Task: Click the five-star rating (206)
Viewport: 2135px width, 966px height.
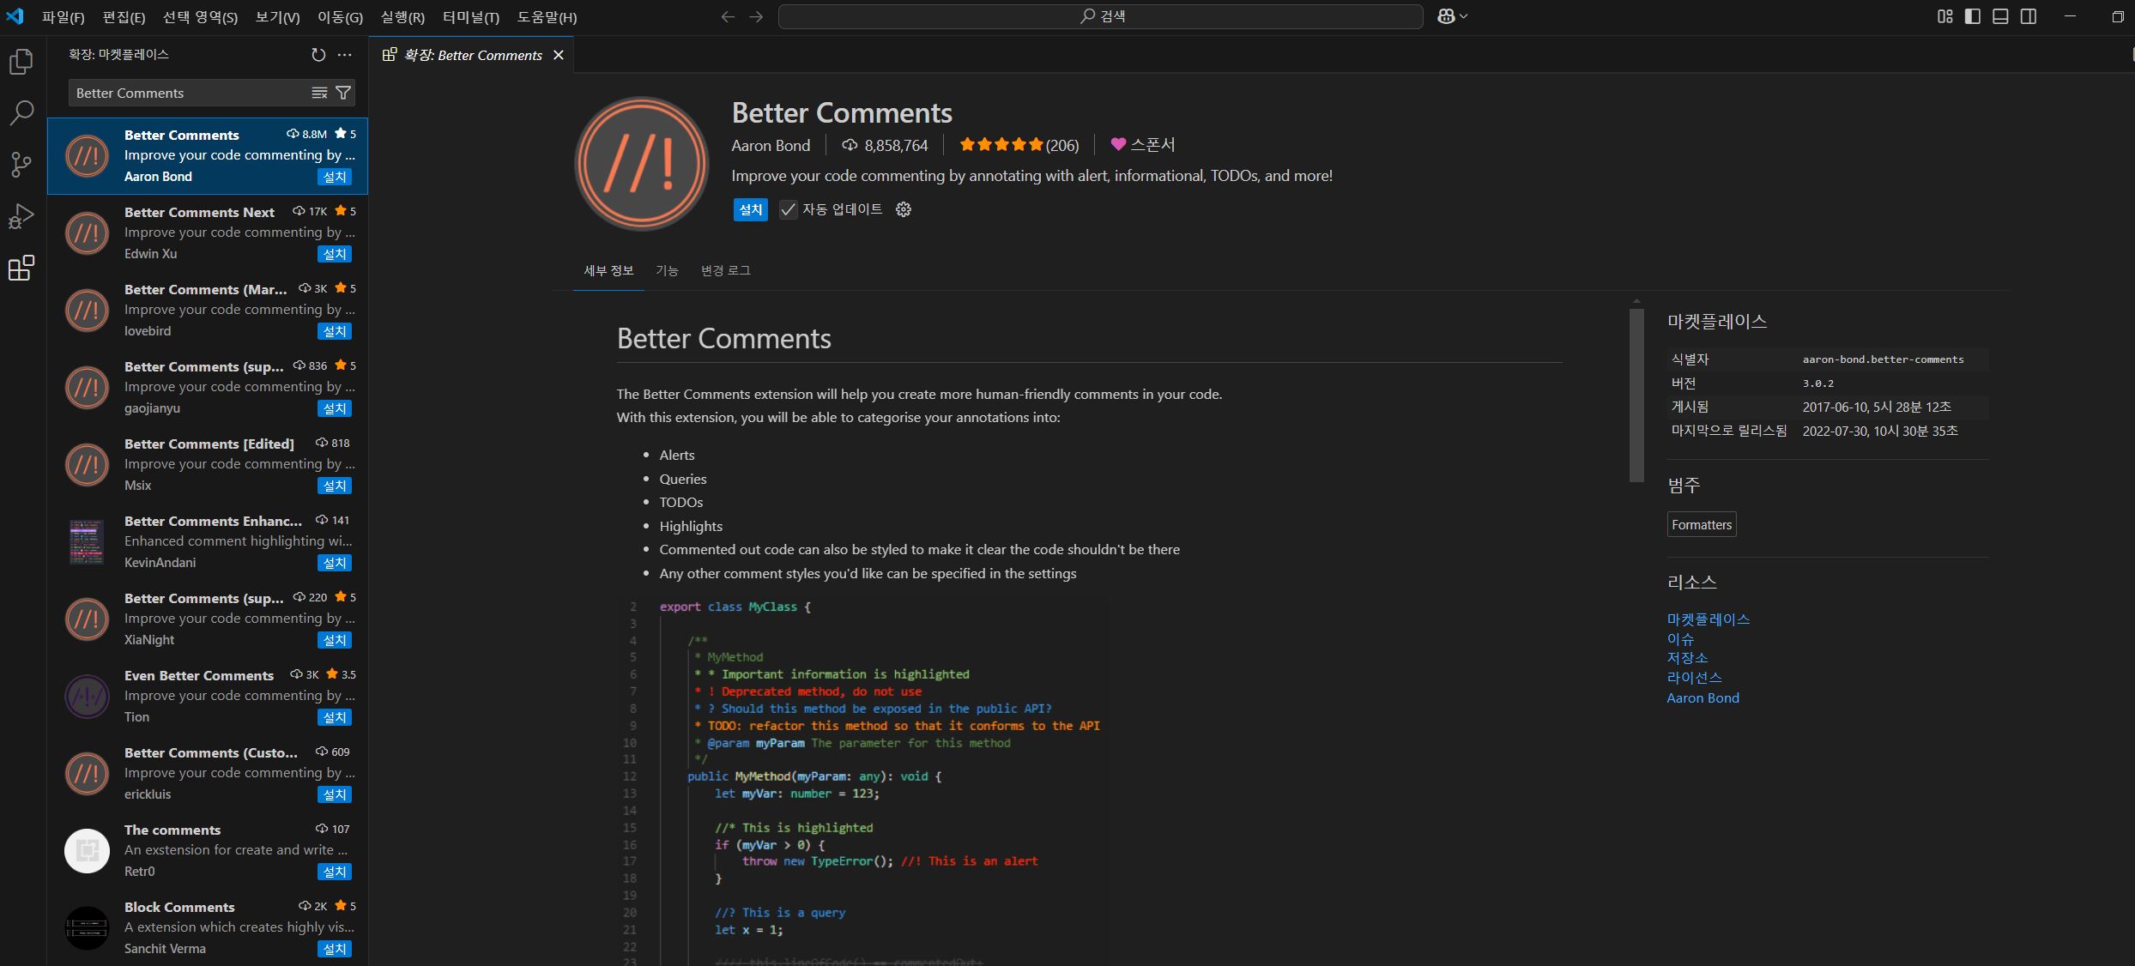Action: click(x=1019, y=145)
